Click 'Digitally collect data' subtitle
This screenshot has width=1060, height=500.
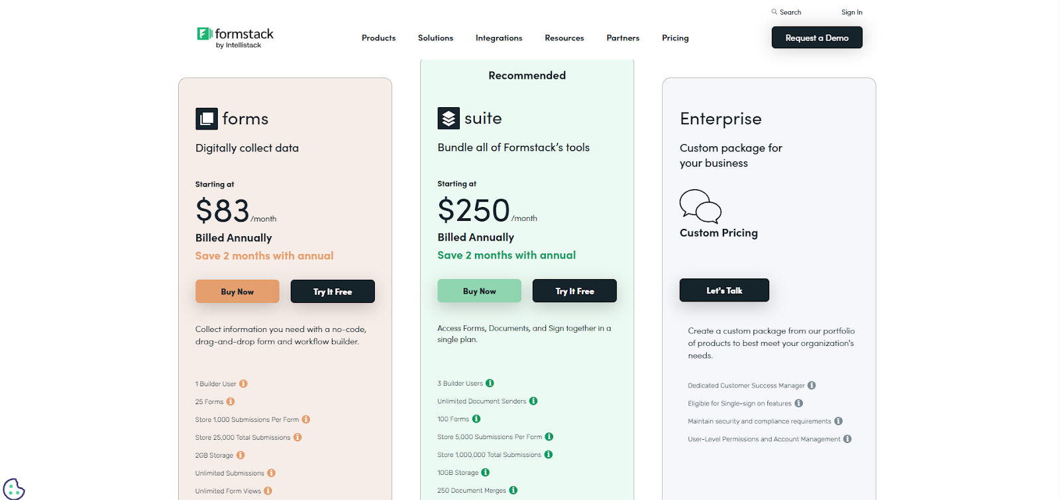tap(247, 148)
